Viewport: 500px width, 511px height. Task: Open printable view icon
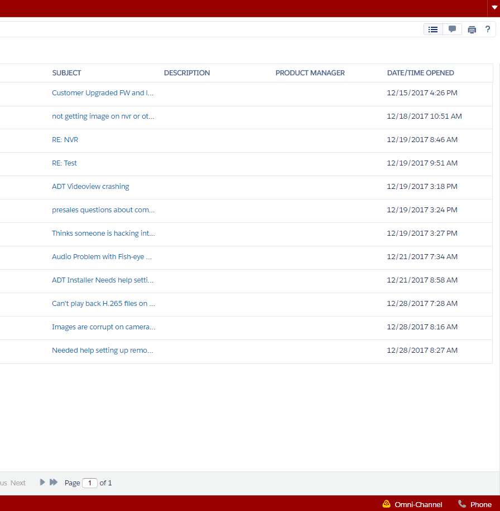tap(472, 30)
